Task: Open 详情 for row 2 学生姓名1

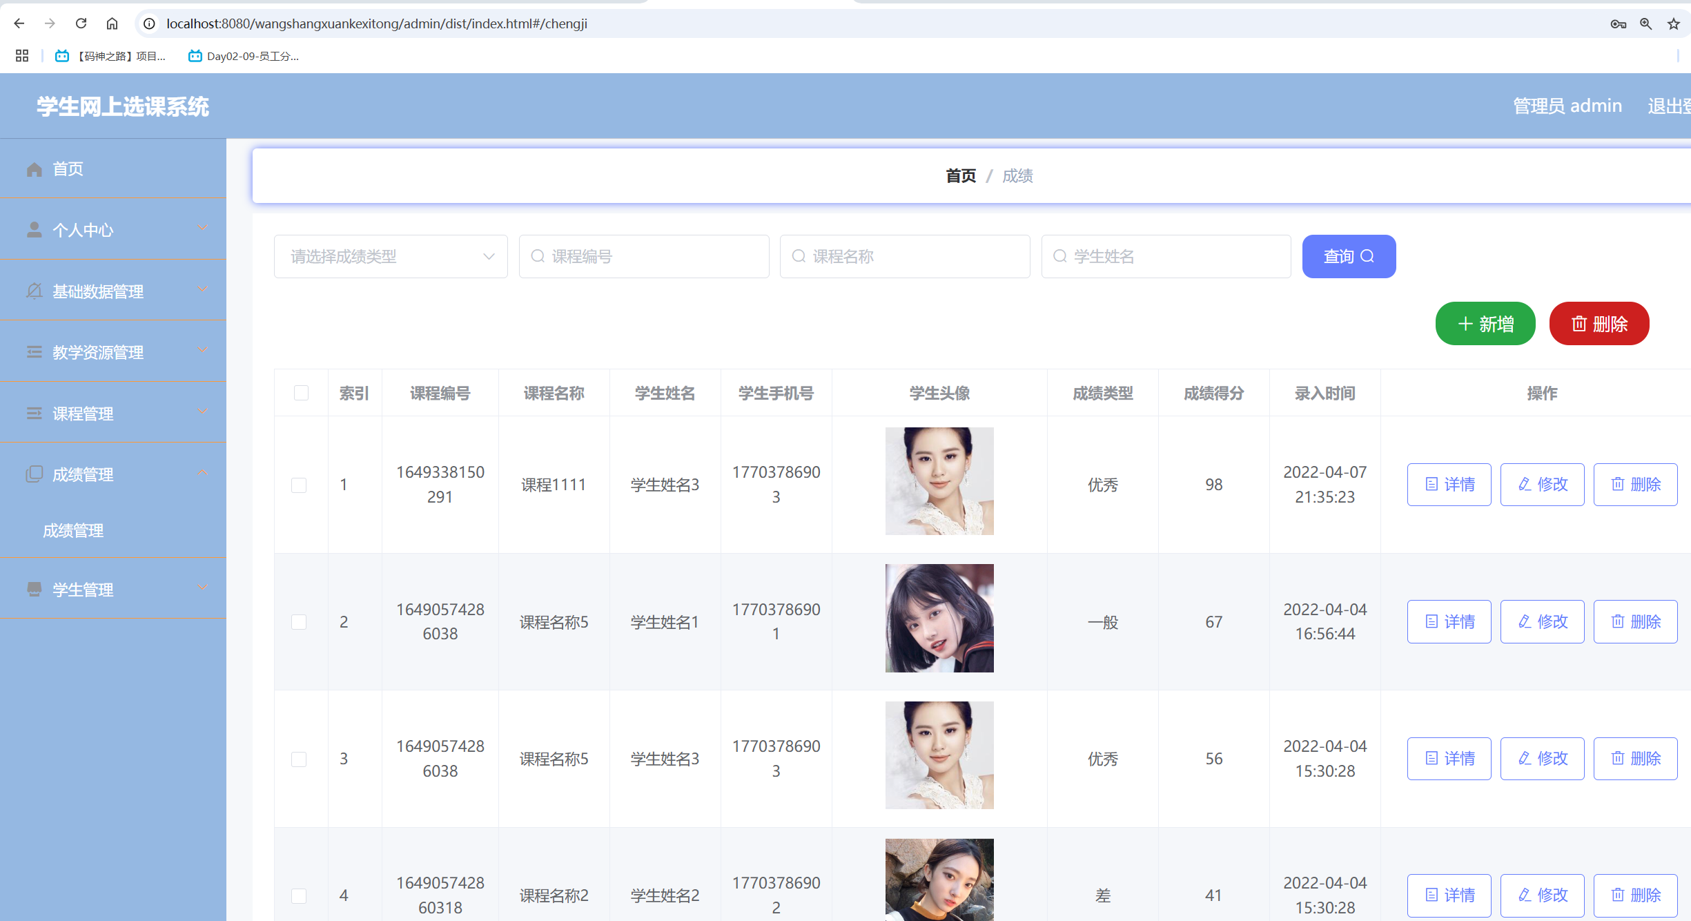Action: coord(1449,621)
